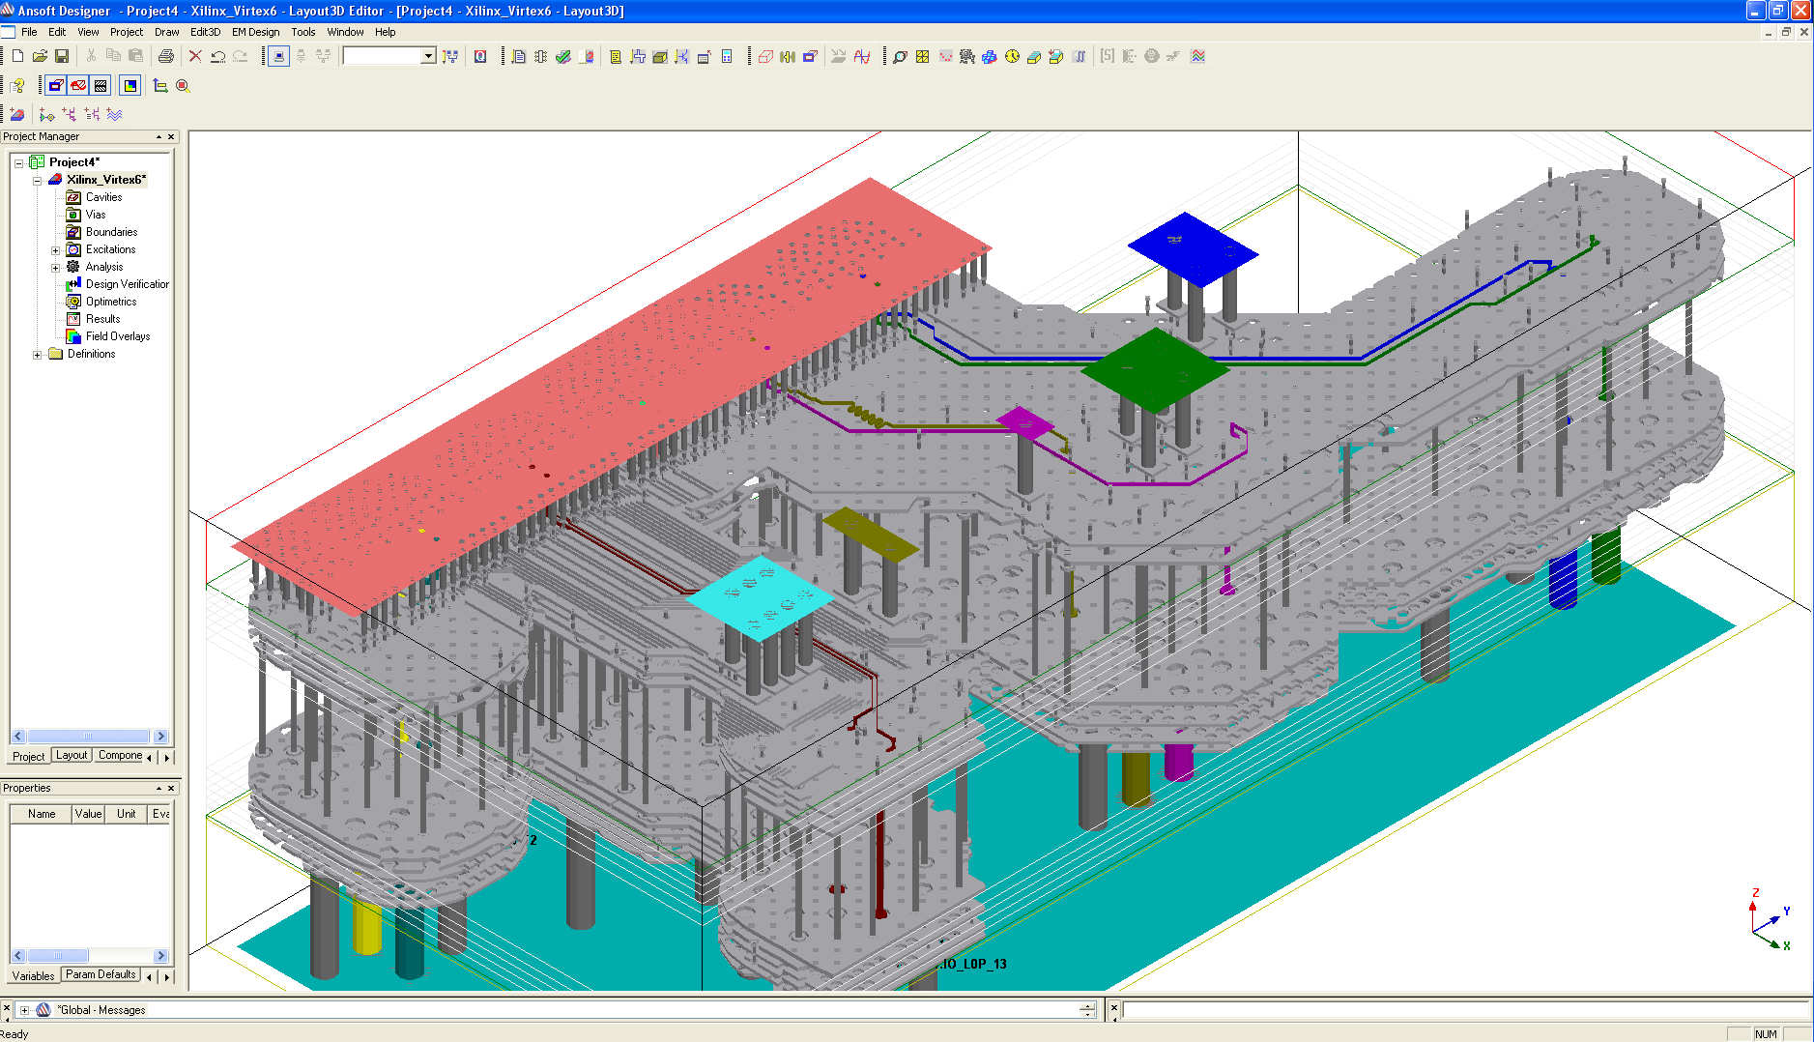
Task: Collapse the Xilinx_Virtex6 design node
Action: tap(37, 180)
